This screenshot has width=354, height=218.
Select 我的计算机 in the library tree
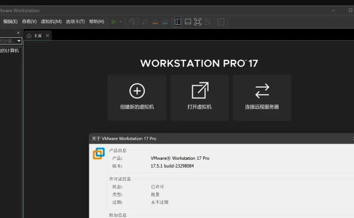[x=10, y=51]
